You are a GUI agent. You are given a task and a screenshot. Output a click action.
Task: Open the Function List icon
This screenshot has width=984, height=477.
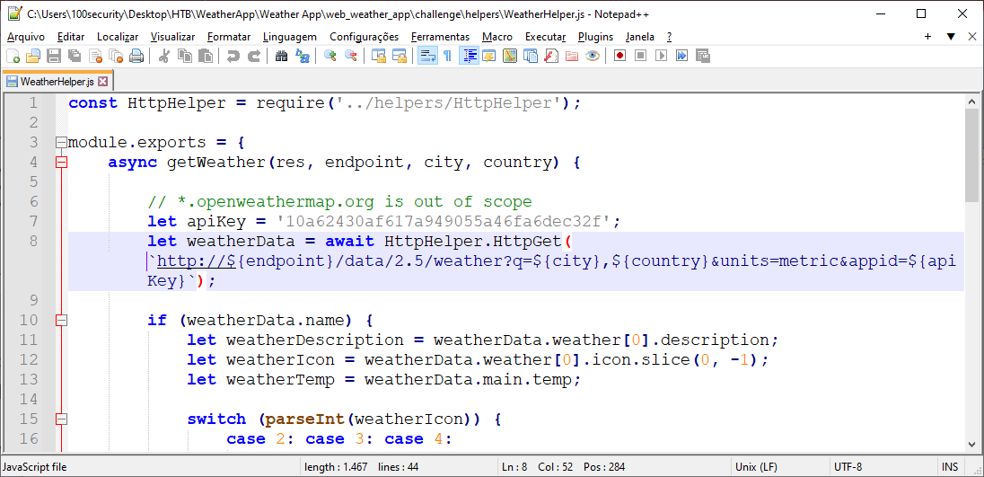[550, 56]
